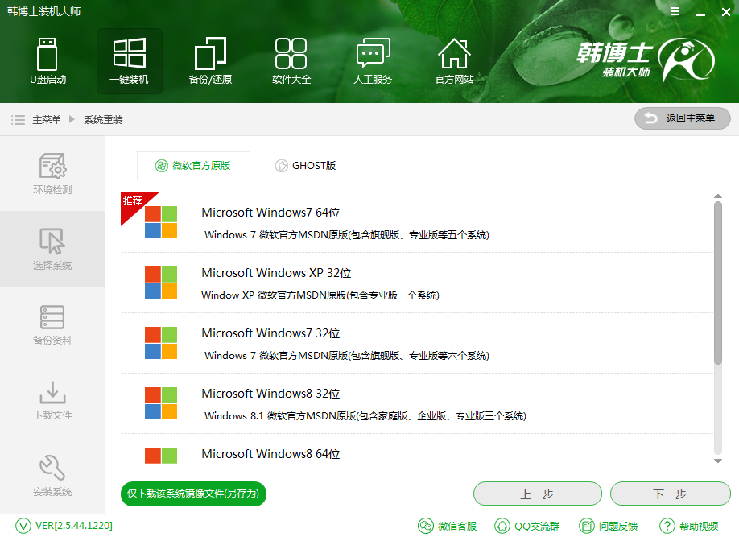Go back with the 上一步 button

click(537, 494)
